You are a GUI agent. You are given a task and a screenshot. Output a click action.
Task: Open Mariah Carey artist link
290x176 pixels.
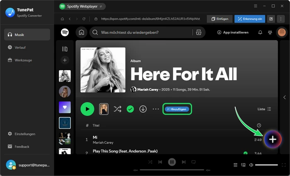coord(147,90)
